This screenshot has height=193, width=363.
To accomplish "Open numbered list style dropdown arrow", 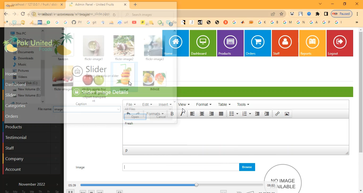I will [250, 114].
